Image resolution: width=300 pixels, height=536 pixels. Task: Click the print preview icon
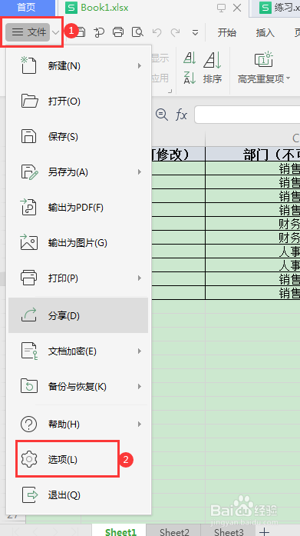pyautogui.click(x=138, y=32)
